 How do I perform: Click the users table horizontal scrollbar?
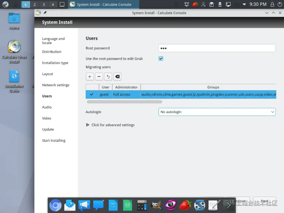click(x=124, y=102)
